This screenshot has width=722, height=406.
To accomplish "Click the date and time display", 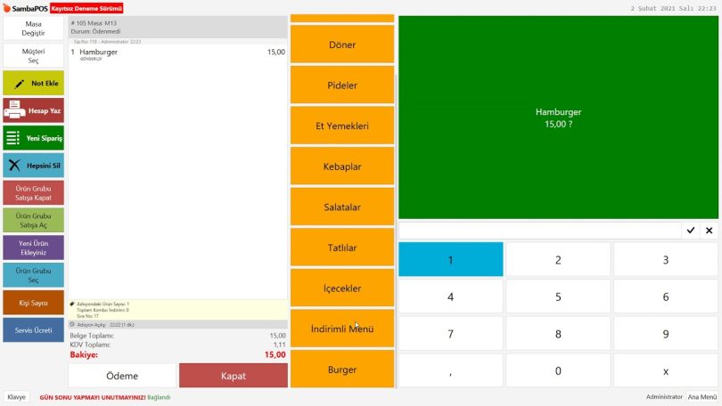I will 673,8.
